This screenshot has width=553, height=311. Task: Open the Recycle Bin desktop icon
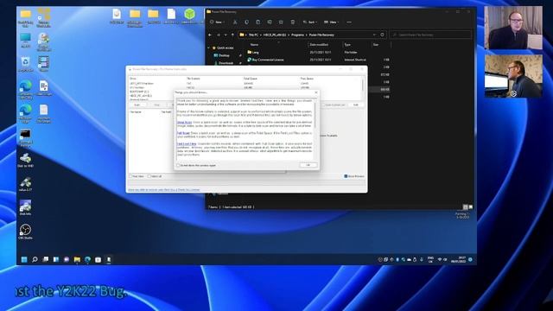25,64
